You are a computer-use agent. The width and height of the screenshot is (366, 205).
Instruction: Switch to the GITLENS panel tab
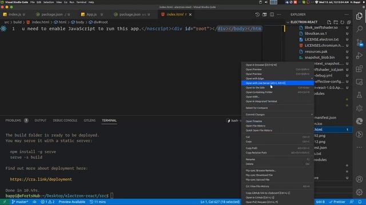(90, 120)
